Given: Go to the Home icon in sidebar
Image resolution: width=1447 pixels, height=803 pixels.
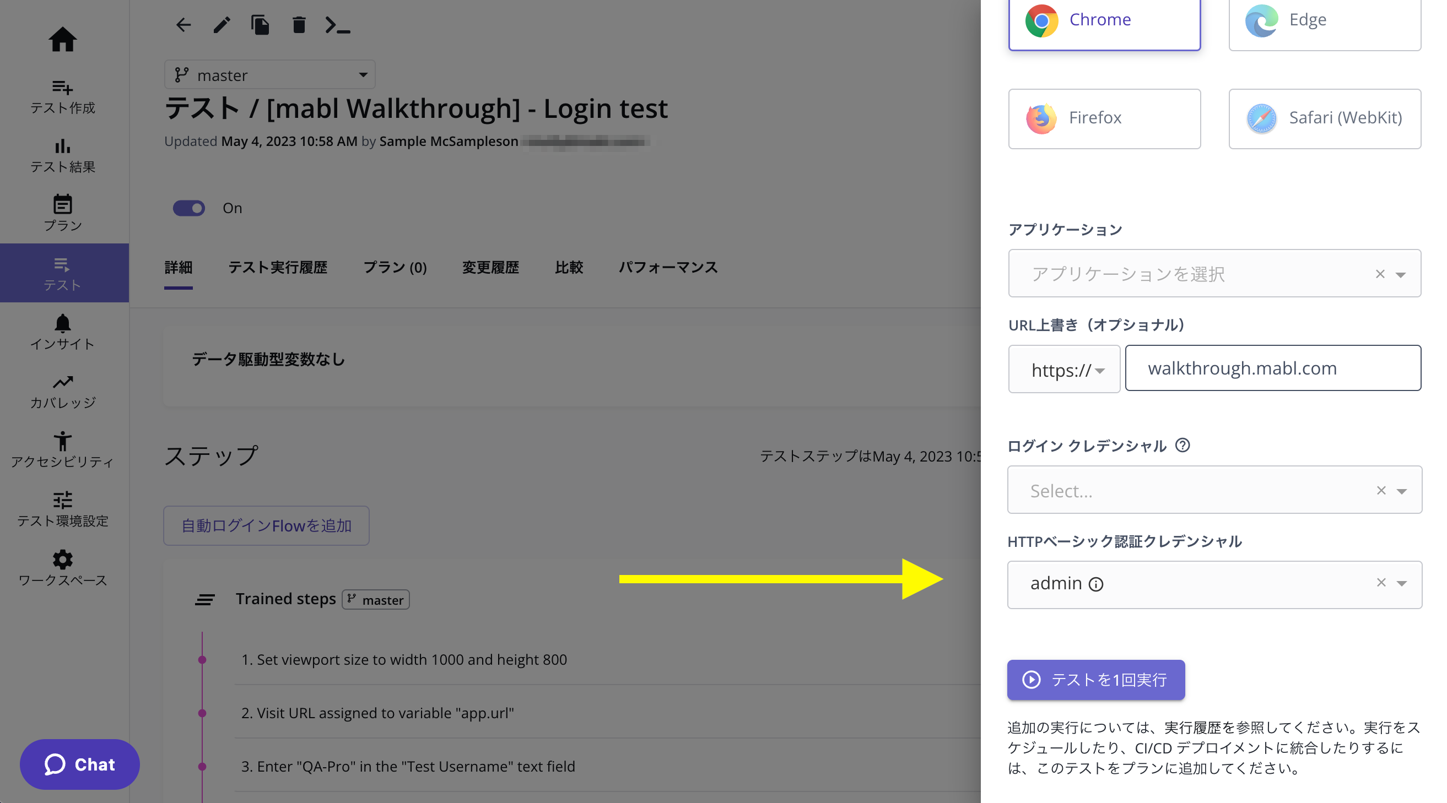Looking at the screenshot, I should click(62, 39).
